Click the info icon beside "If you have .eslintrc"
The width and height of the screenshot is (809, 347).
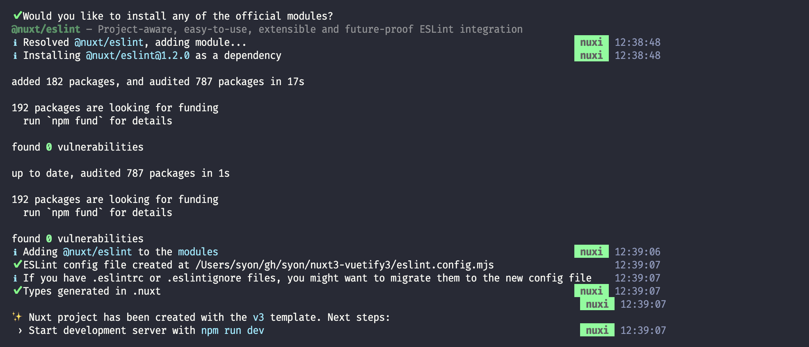click(15, 278)
